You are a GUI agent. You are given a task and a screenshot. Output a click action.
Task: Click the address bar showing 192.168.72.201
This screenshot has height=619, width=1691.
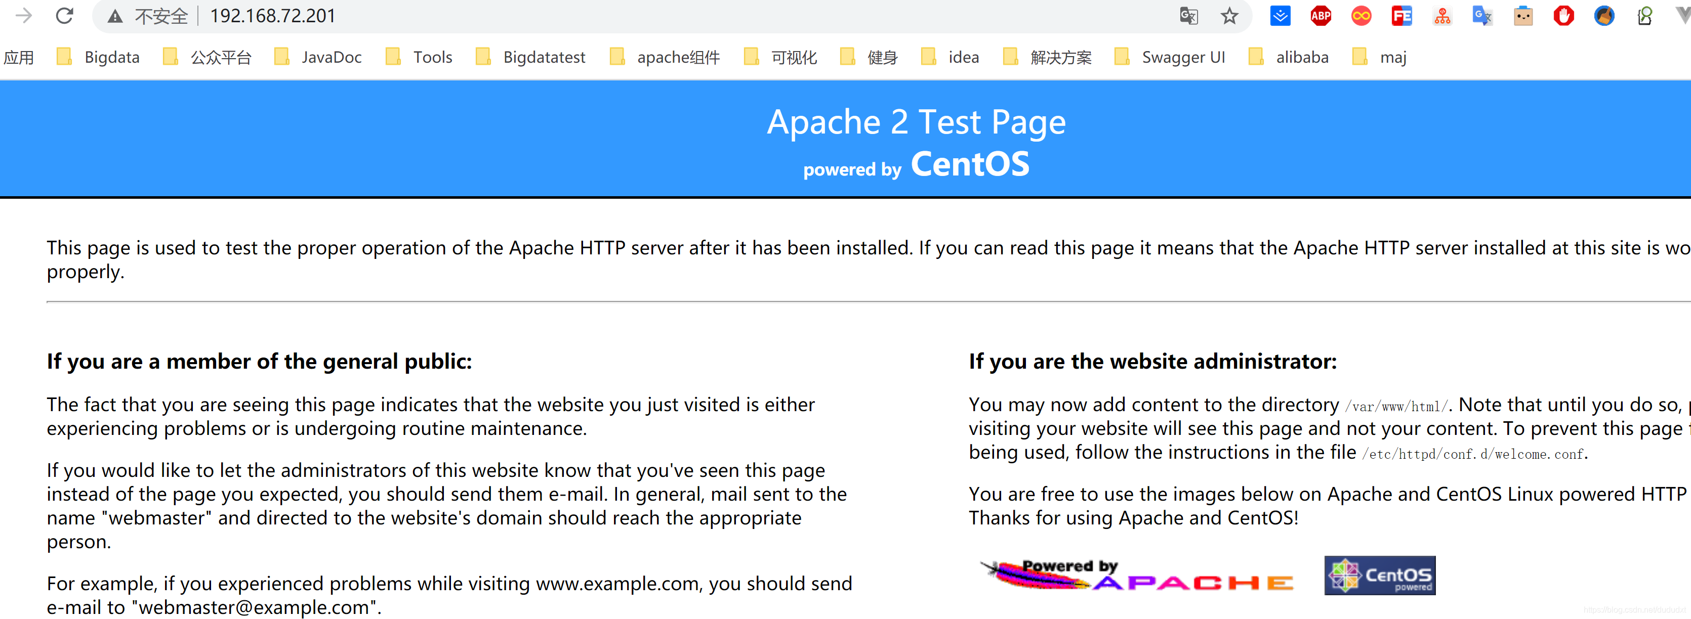point(591,16)
